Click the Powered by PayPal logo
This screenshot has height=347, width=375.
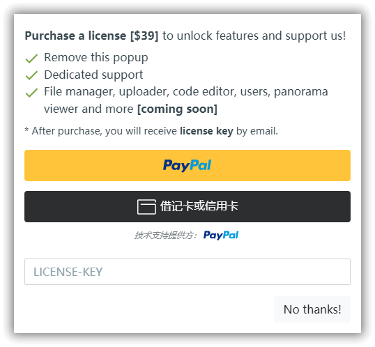coord(221,236)
